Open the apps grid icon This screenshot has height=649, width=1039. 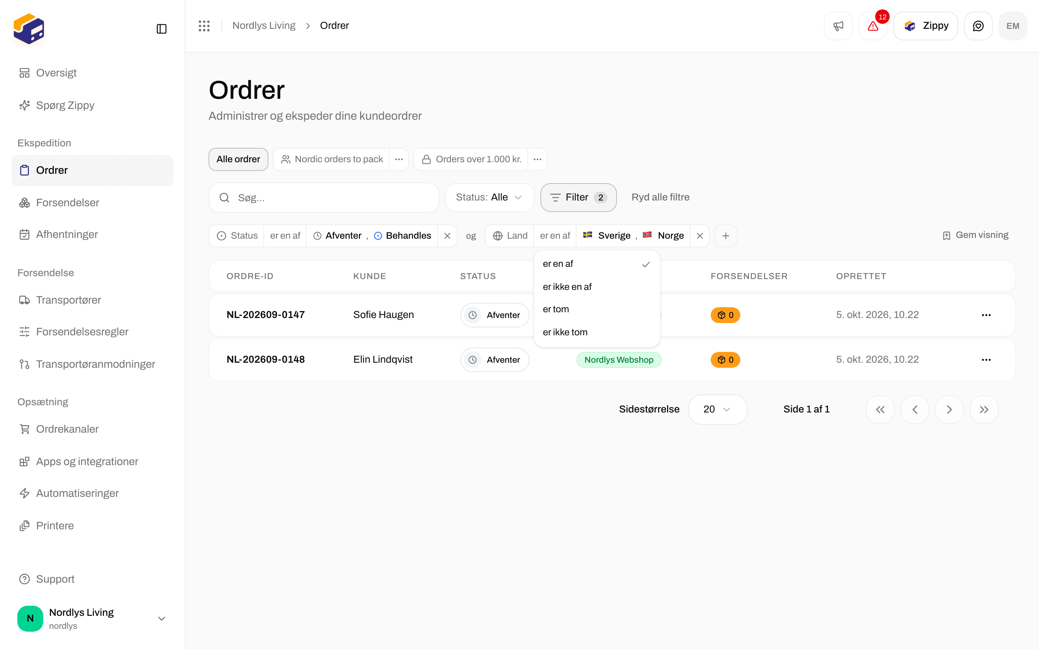click(x=204, y=26)
